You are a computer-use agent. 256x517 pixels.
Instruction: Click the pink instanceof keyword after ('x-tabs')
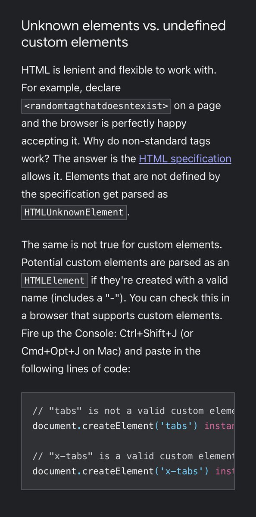click(225, 471)
